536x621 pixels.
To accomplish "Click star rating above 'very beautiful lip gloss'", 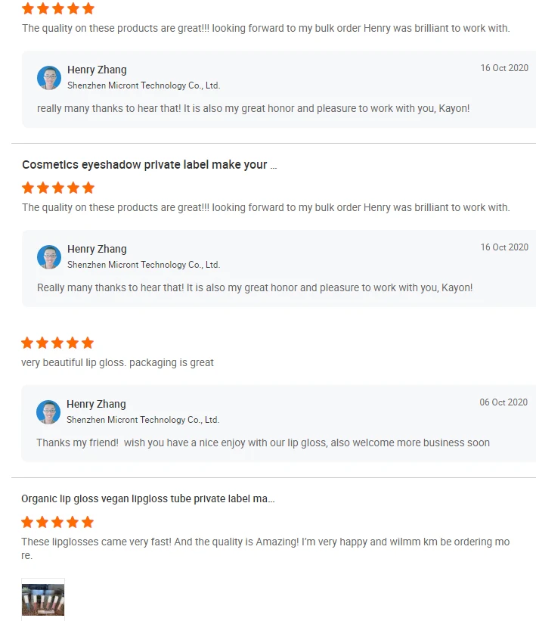I will click(57, 343).
